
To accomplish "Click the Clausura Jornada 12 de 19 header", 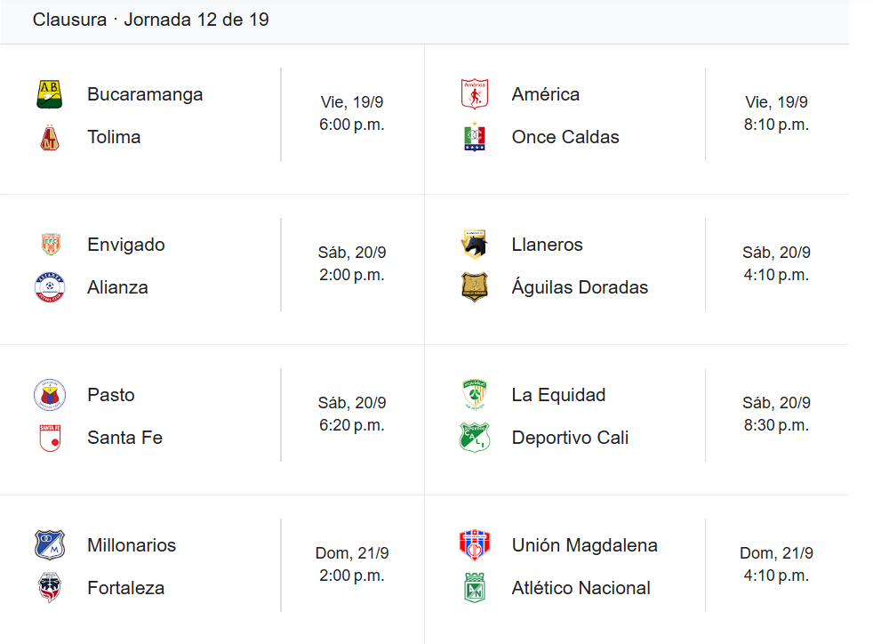I will (x=151, y=20).
